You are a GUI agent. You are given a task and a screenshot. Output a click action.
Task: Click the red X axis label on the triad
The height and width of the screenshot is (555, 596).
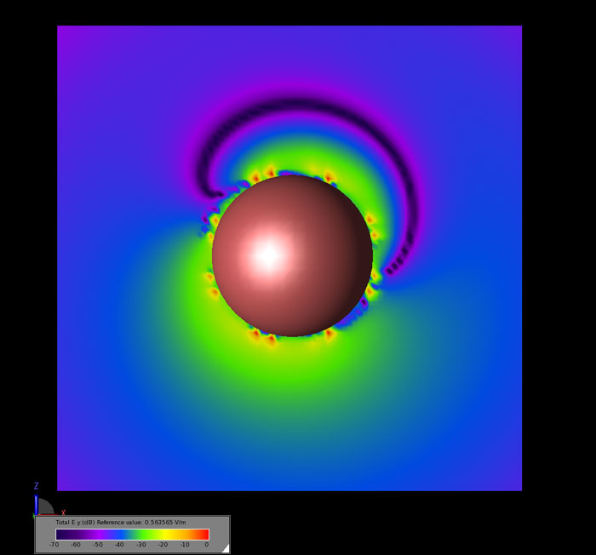click(63, 512)
